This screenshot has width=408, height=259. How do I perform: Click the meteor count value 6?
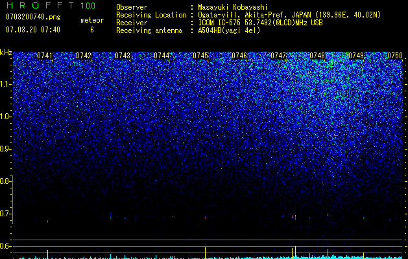click(92, 30)
